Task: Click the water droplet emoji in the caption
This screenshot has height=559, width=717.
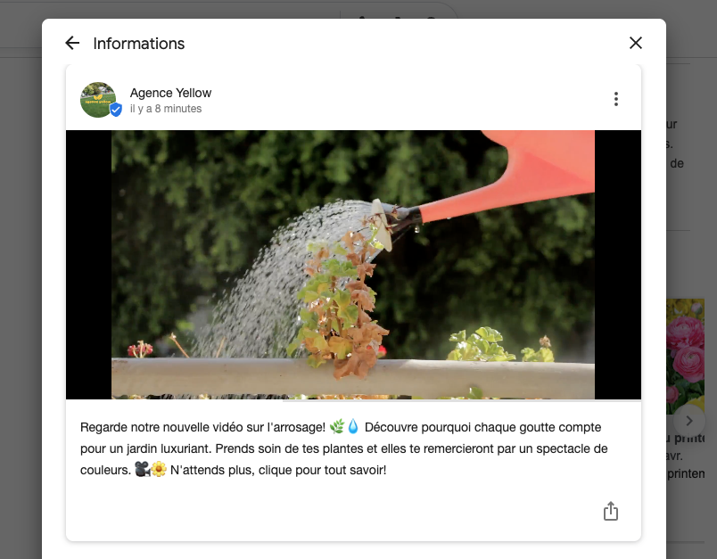Action: tap(353, 427)
